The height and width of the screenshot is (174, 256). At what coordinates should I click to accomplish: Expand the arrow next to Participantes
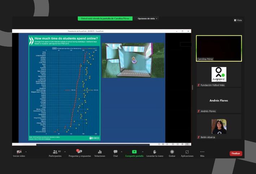coord(65,152)
